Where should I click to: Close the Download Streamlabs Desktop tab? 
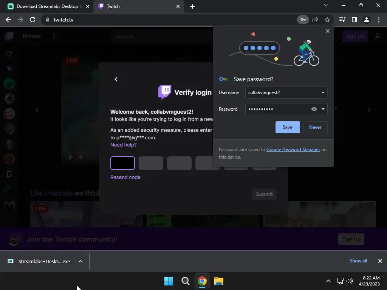[88, 6]
